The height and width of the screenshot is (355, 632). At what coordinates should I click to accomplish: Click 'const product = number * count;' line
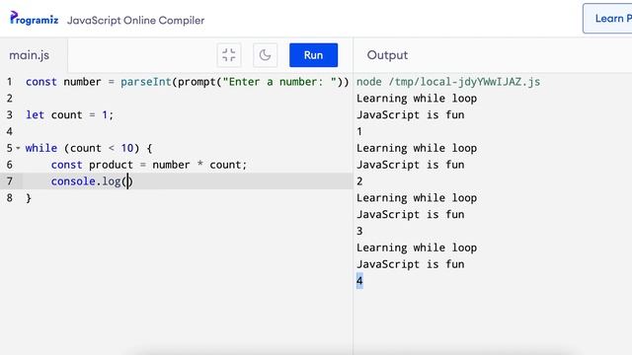[149, 165]
